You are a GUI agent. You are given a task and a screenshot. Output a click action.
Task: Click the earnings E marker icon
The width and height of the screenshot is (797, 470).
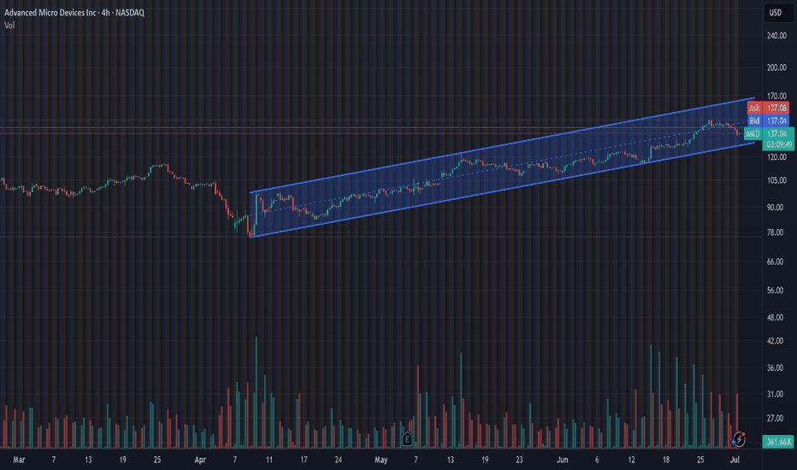pos(407,438)
